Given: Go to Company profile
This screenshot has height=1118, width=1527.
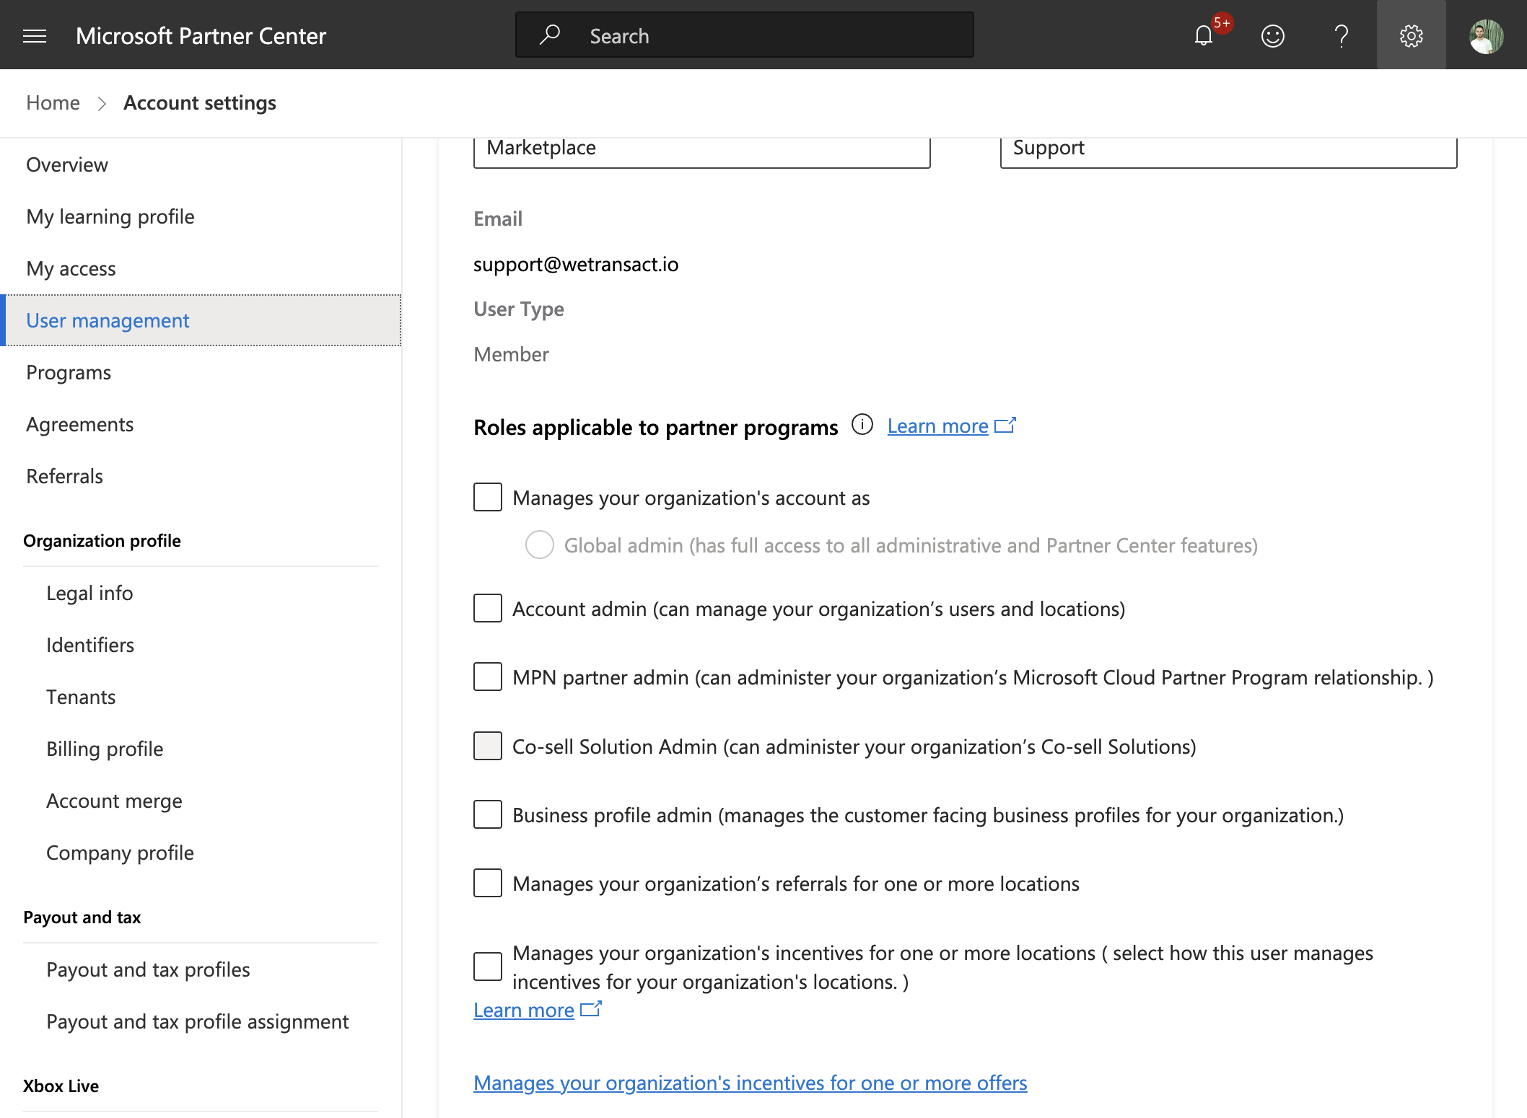Looking at the screenshot, I should click(x=201, y=853).
